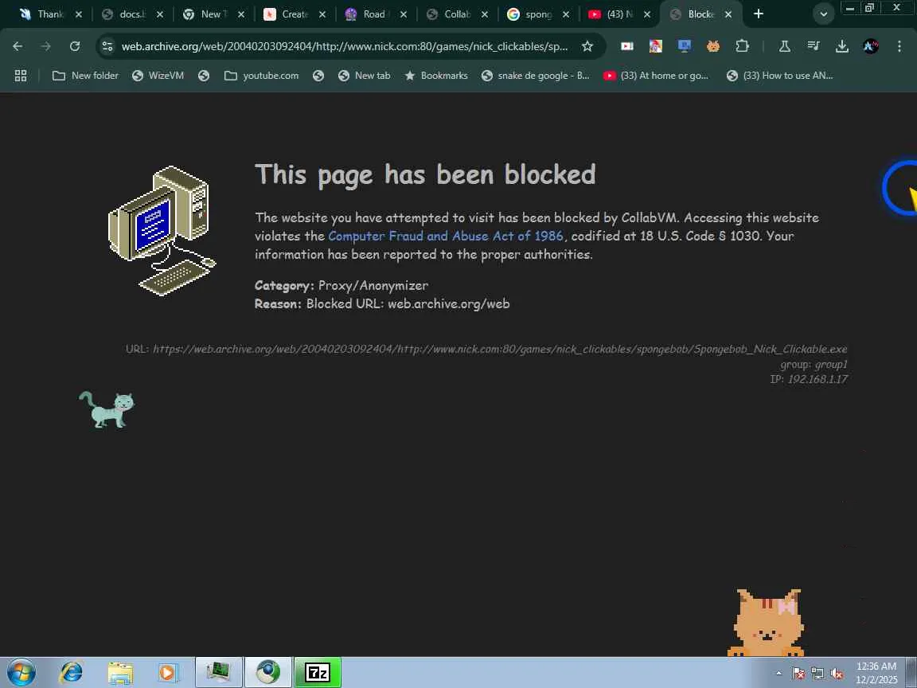Open the Extensions puzzle-piece menu
Viewport: 917px width, 688px height.
pos(742,46)
